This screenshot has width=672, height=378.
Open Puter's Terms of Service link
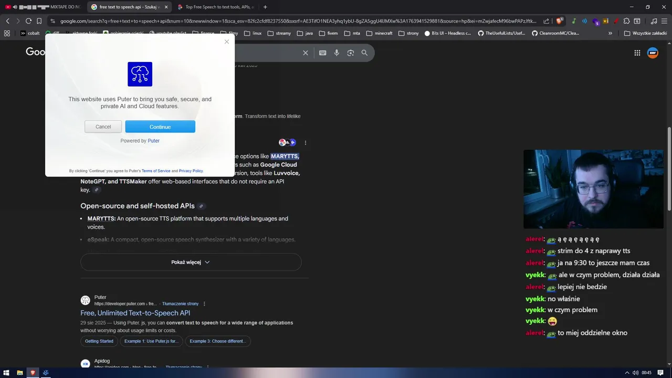(x=156, y=171)
